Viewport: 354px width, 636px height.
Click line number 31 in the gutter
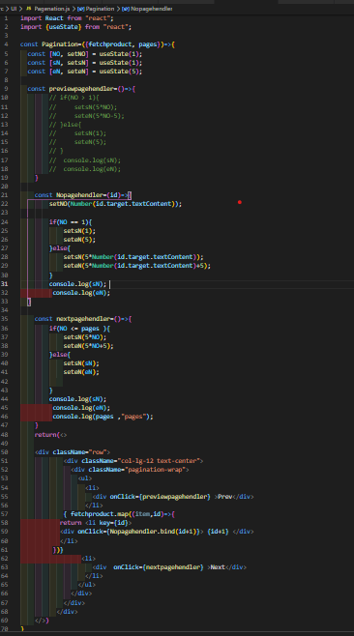(5, 283)
